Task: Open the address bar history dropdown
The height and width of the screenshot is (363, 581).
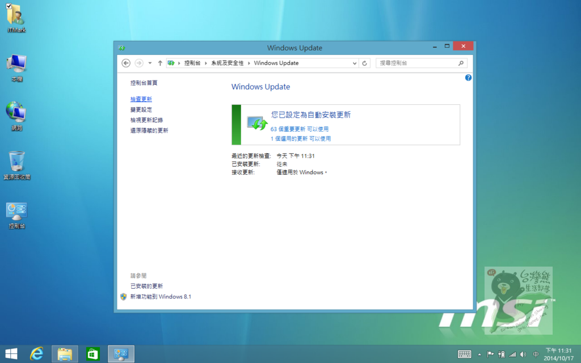Action: [x=355, y=64]
